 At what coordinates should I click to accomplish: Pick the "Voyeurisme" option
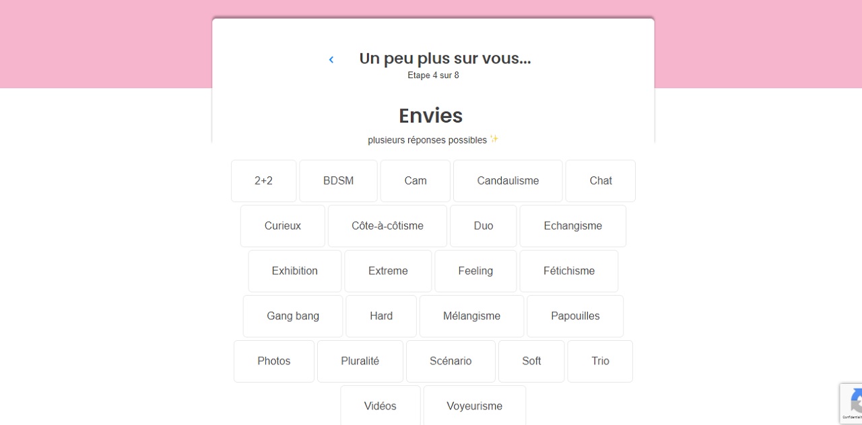(474, 406)
